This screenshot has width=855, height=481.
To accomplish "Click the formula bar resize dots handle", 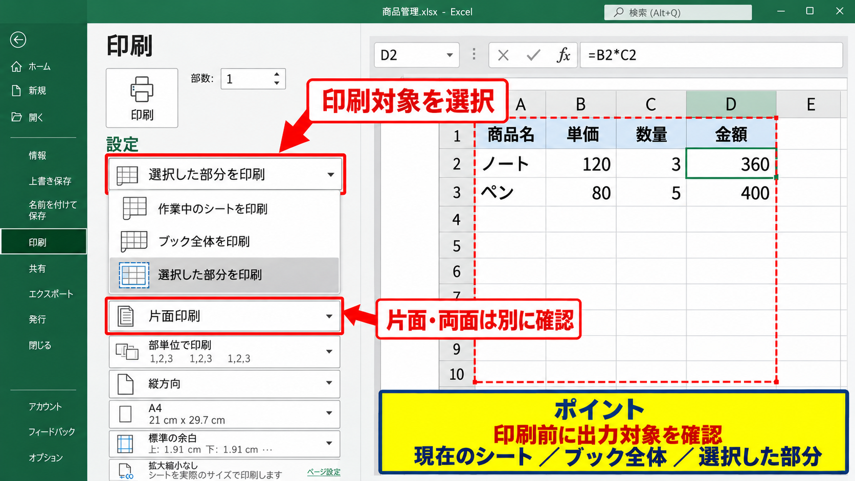I will tap(474, 55).
